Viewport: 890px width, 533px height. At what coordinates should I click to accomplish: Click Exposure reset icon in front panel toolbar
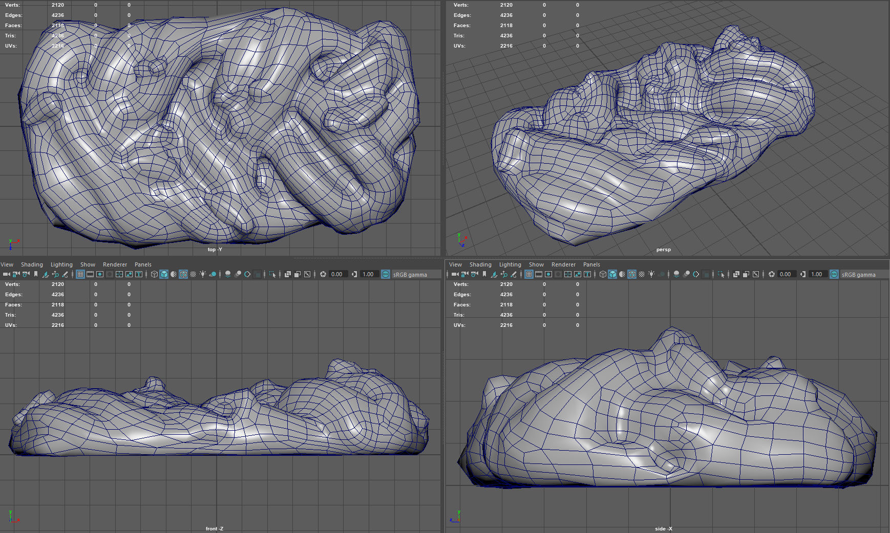[x=323, y=274]
